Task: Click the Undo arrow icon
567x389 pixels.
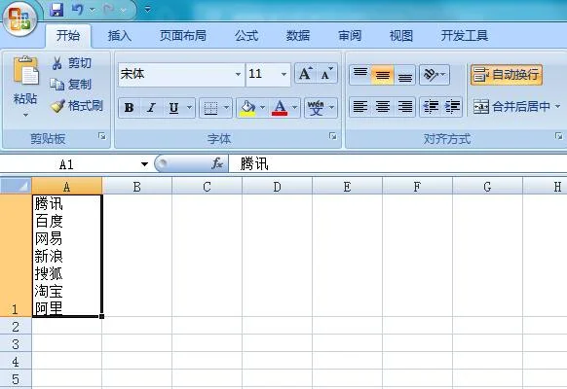Action: (77, 10)
